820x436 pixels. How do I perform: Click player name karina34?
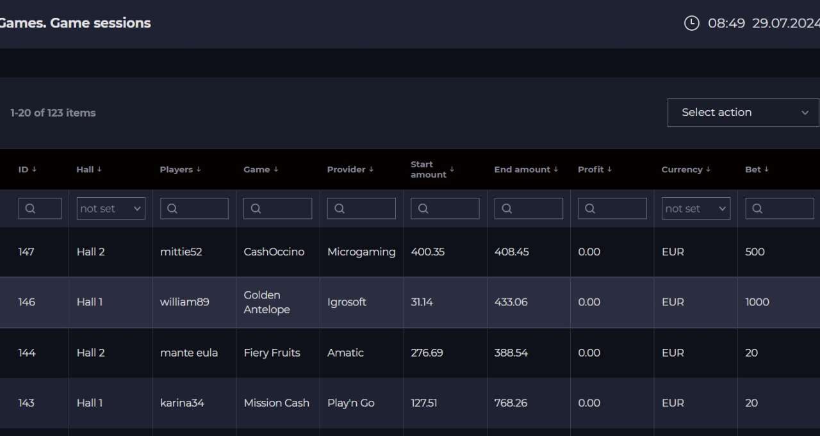[182, 403]
